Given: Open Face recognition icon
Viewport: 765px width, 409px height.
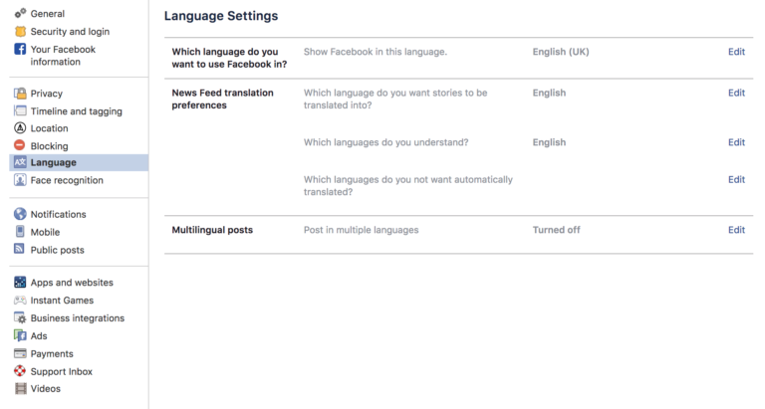Looking at the screenshot, I should [20, 180].
